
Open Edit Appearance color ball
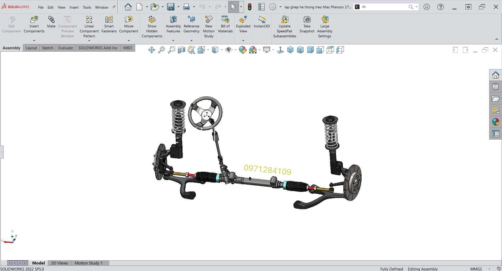pyautogui.click(x=243, y=50)
